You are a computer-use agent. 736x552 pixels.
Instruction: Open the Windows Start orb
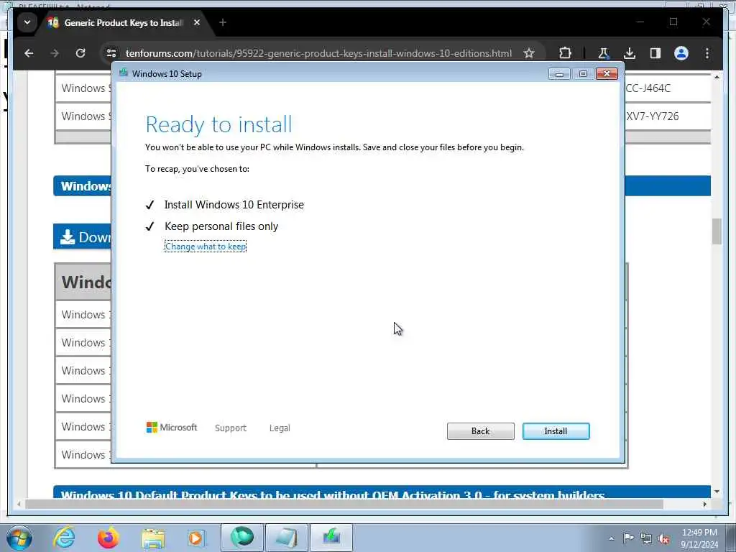19,538
